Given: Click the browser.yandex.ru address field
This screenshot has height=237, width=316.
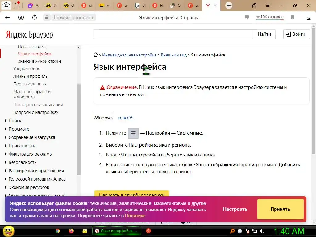Looking at the screenshot, I should pos(73,18).
